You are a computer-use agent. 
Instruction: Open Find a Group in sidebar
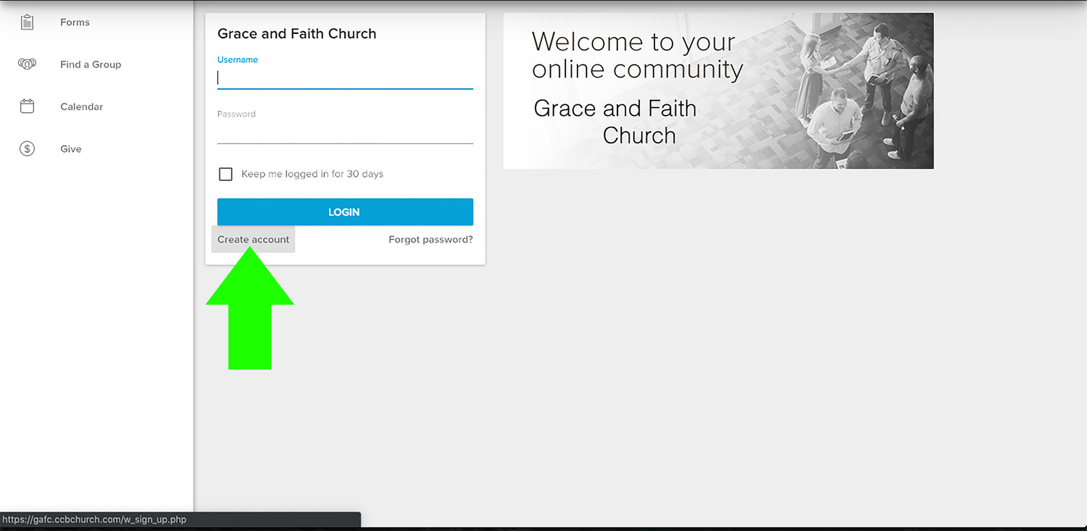(91, 64)
